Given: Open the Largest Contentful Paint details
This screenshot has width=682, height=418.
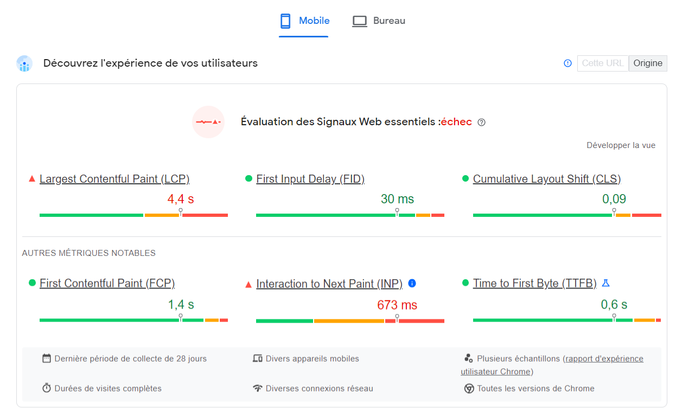Looking at the screenshot, I should coord(114,178).
